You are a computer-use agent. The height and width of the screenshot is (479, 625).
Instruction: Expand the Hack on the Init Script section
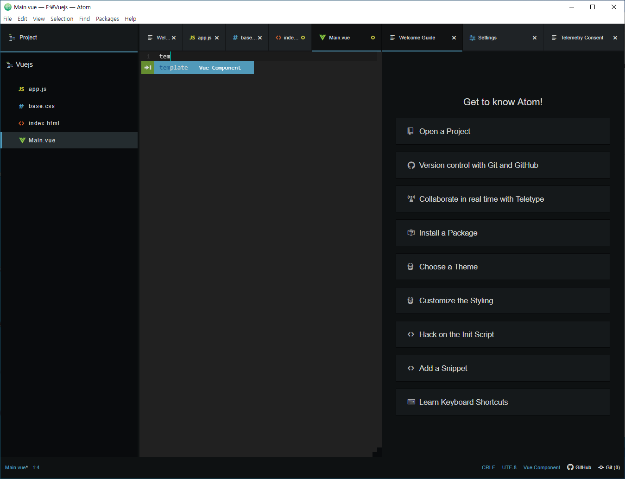coord(503,334)
